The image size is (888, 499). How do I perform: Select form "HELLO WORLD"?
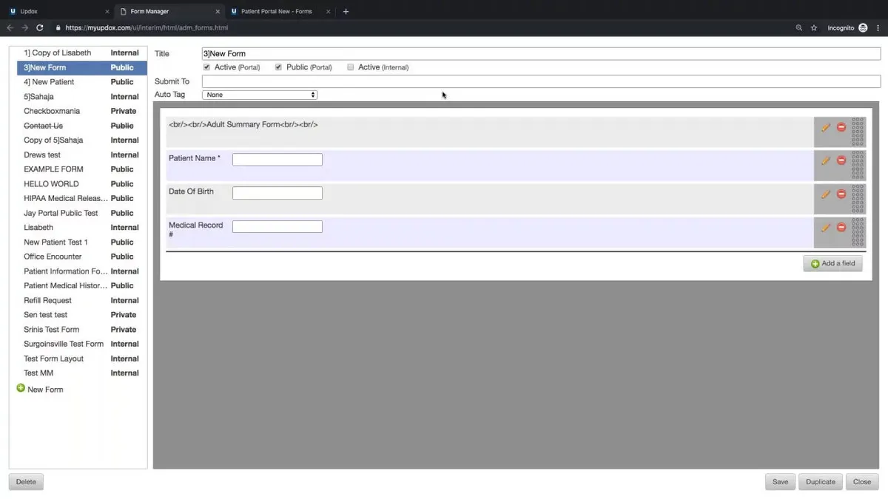82,184
